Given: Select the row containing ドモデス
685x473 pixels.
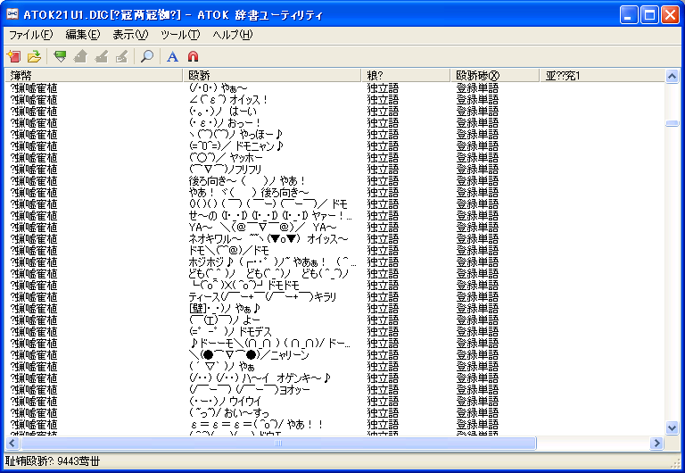Looking at the screenshot, I should click(x=334, y=331).
